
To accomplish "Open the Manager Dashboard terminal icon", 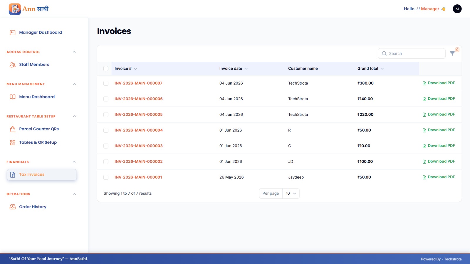I will click(x=13, y=33).
